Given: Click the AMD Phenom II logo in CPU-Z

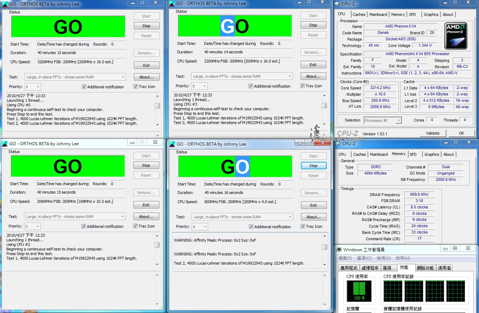Looking at the screenshot, I should point(456,36).
